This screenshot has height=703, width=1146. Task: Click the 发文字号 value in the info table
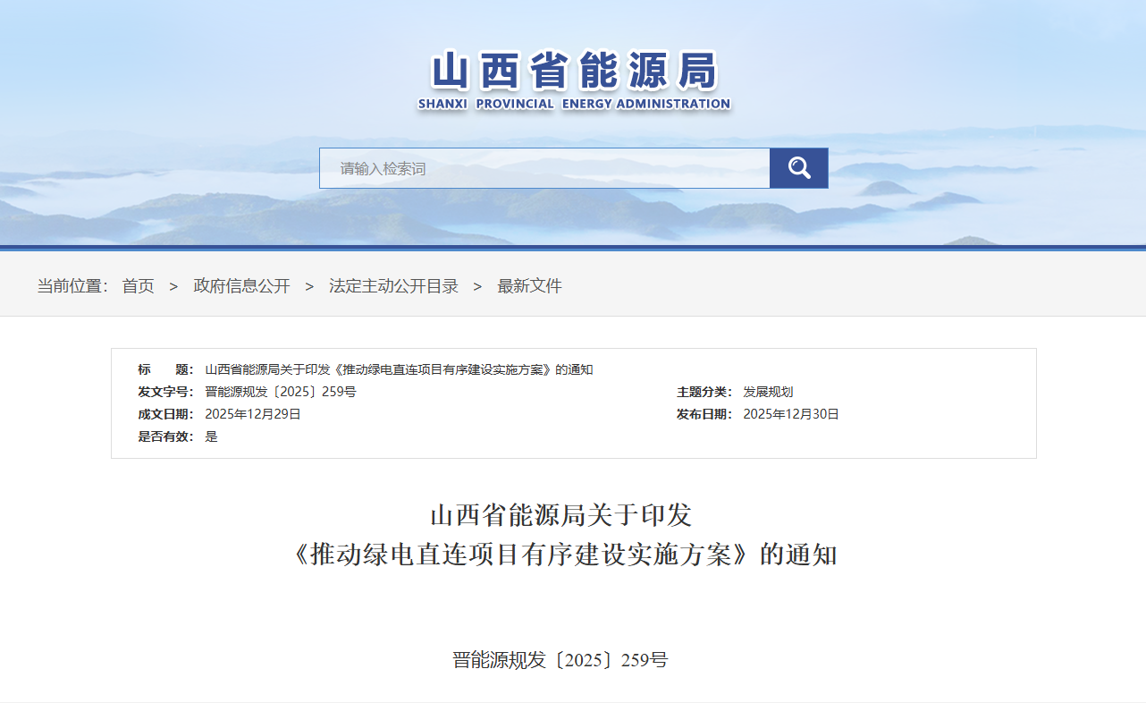coord(280,392)
